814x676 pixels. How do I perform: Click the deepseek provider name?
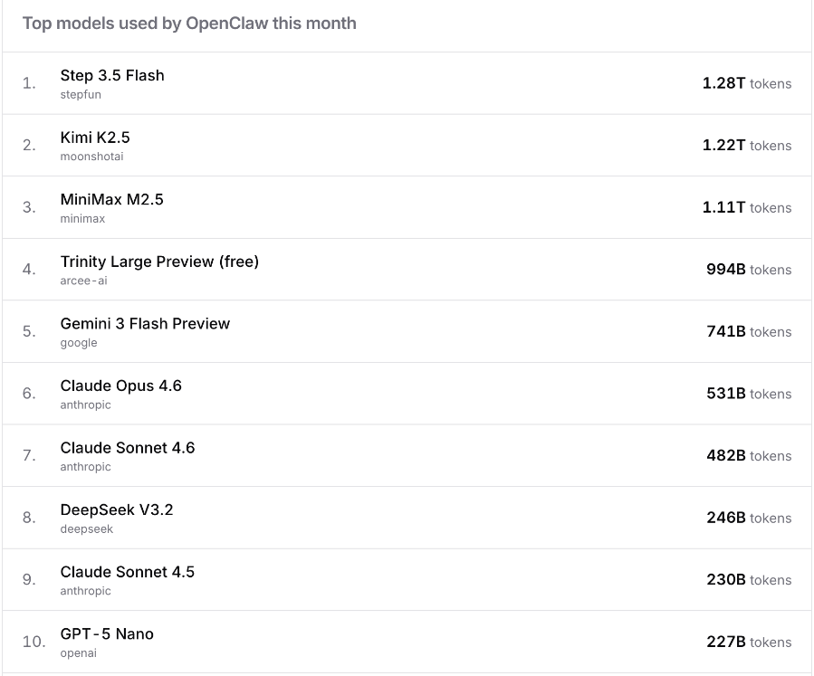click(x=87, y=529)
